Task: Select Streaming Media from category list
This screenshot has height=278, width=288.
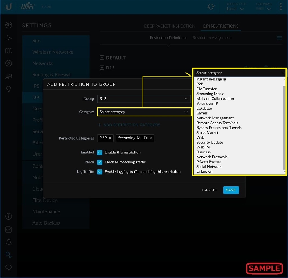Action: 210,94
